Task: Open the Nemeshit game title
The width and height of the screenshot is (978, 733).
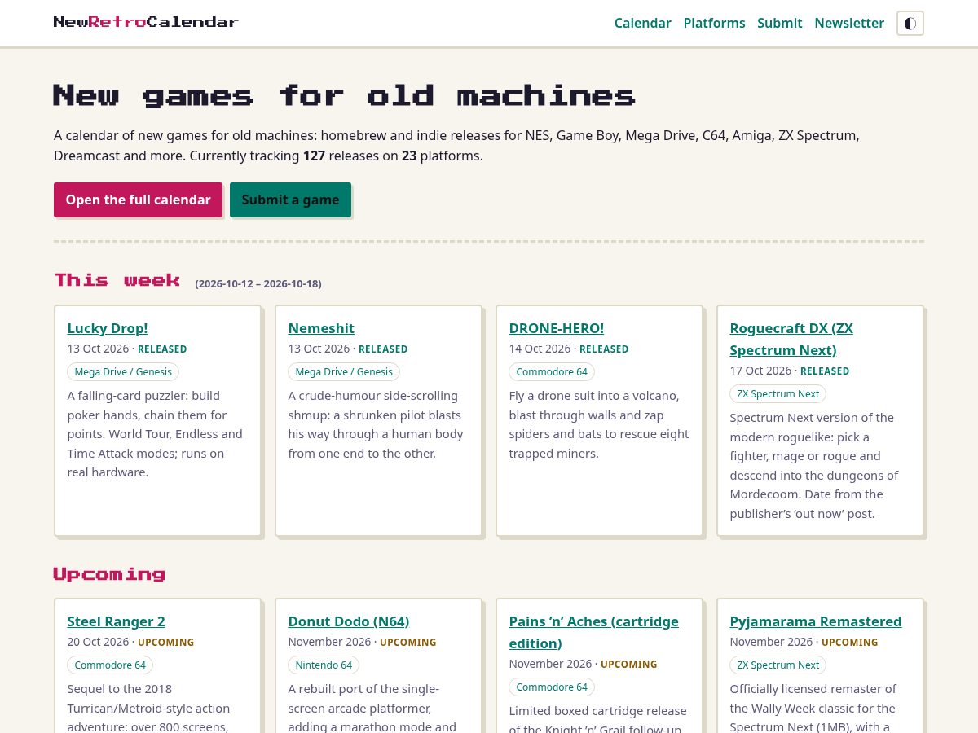Action: point(321,328)
